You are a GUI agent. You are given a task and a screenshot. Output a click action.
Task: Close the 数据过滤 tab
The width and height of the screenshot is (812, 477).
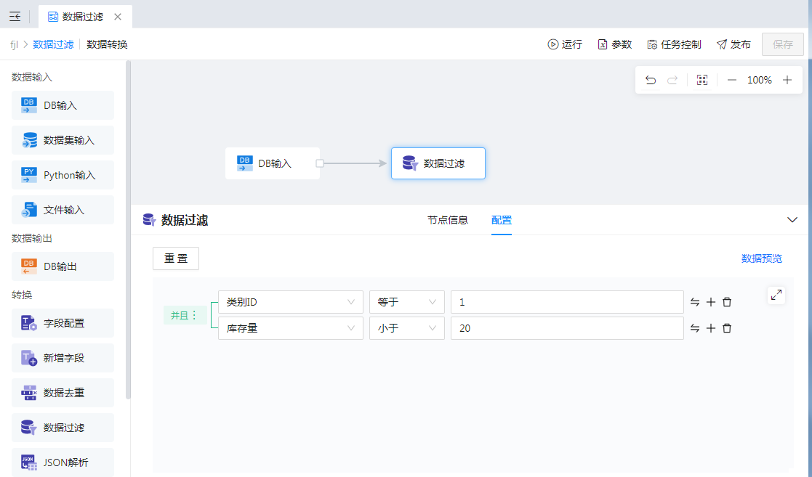tap(118, 16)
